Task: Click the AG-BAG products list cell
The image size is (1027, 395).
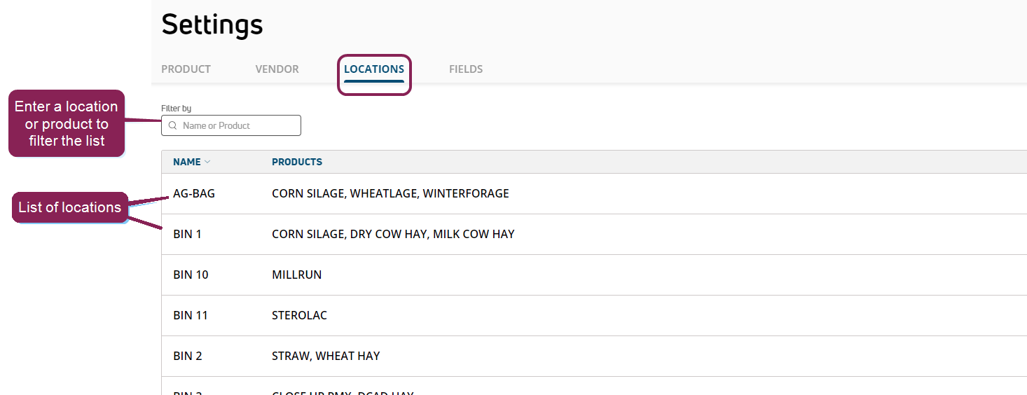Action: 390,193
